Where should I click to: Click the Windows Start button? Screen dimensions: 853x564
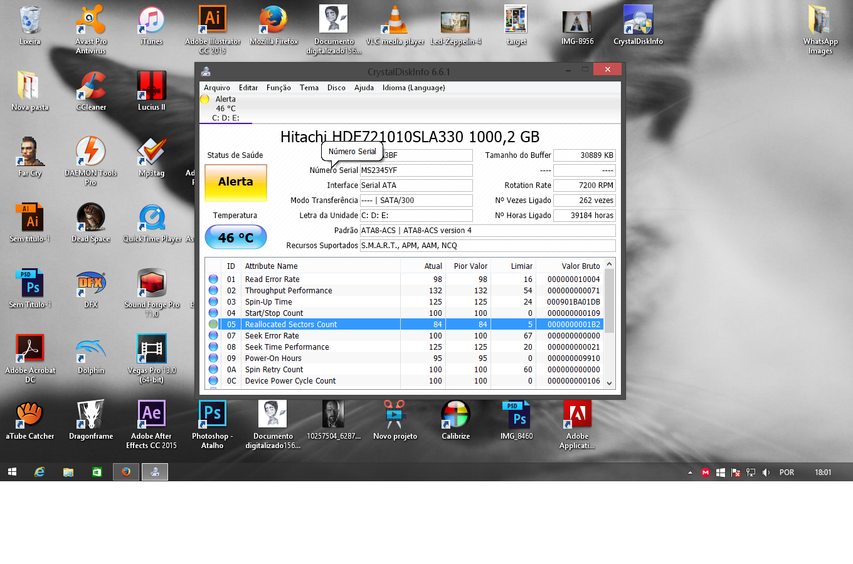coord(12,472)
